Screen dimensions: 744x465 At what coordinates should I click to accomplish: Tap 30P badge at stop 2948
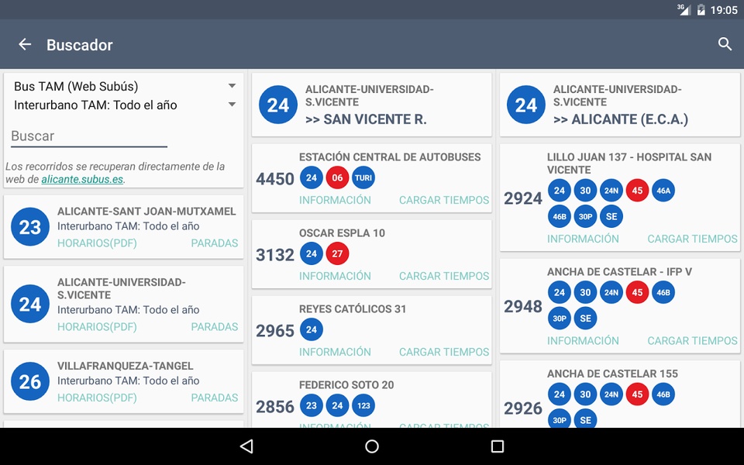click(x=560, y=319)
